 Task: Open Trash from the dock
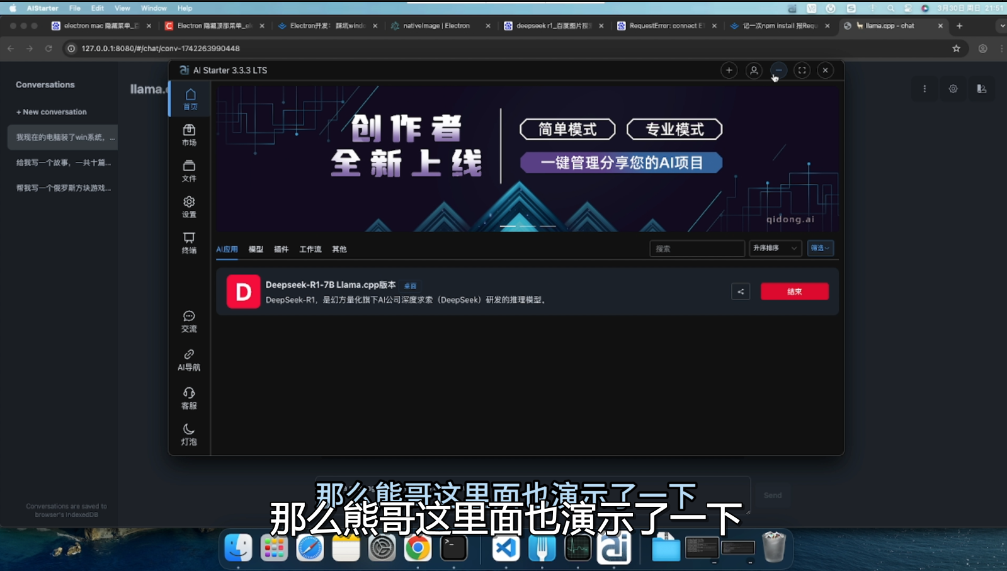(x=774, y=547)
